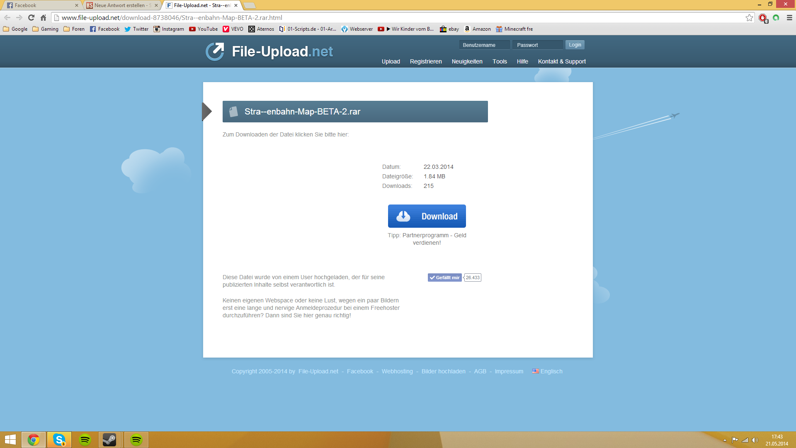The height and width of the screenshot is (448, 796).
Task: Open the 01-Scripts.de bookmark
Action: click(308, 29)
